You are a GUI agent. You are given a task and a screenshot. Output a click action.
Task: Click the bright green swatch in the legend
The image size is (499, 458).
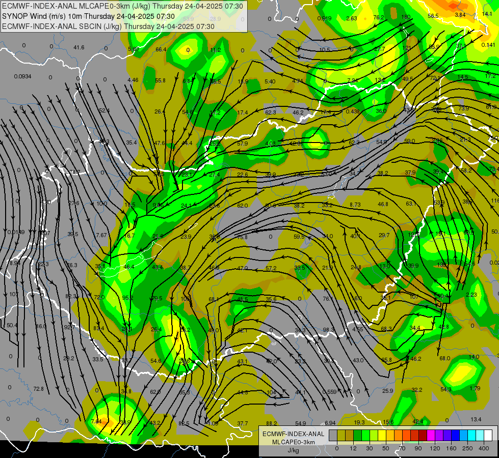(x=365, y=435)
